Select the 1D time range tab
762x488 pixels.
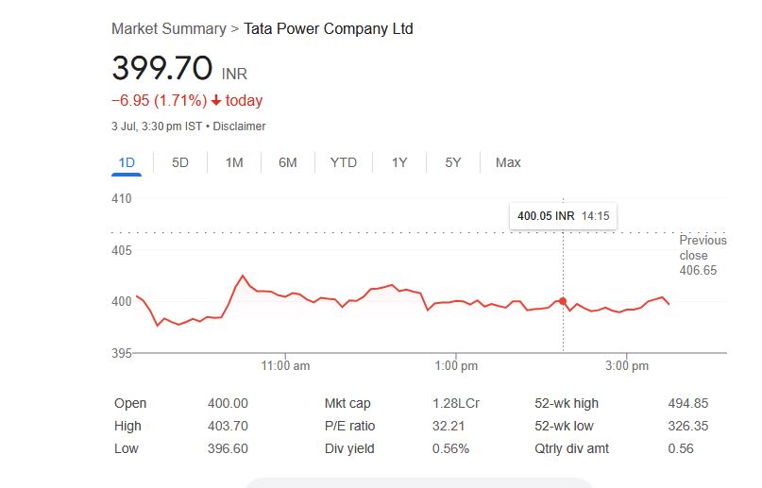click(x=127, y=162)
